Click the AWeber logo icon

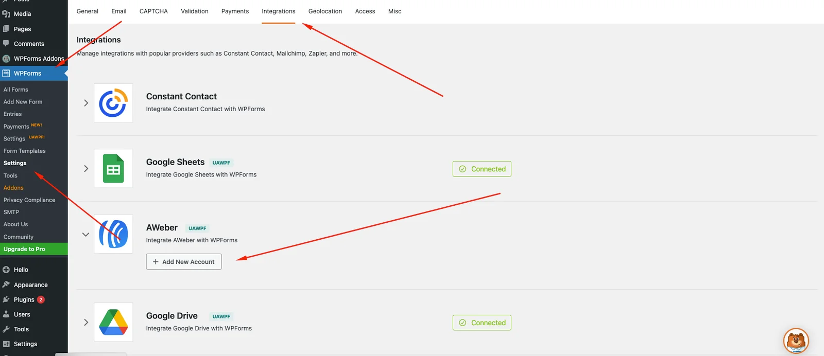click(113, 234)
